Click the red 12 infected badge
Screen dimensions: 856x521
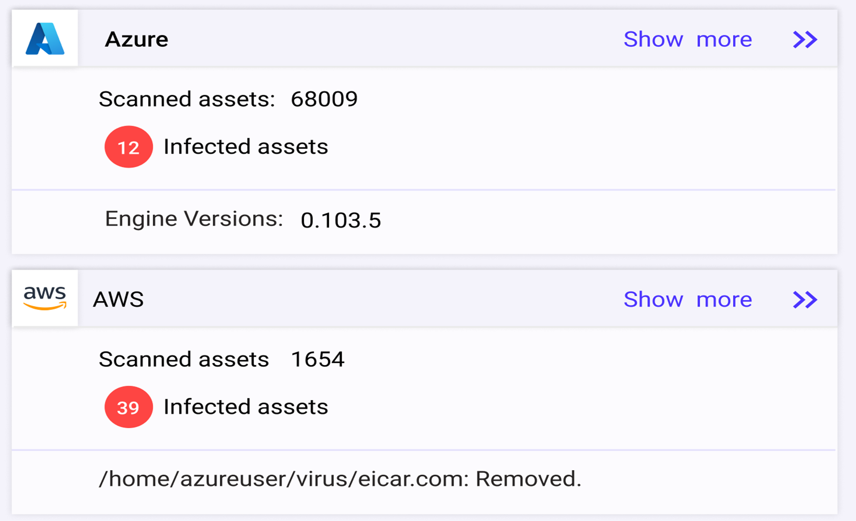point(128,147)
